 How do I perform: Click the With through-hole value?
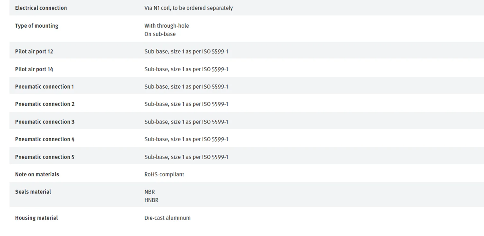click(x=166, y=26)
